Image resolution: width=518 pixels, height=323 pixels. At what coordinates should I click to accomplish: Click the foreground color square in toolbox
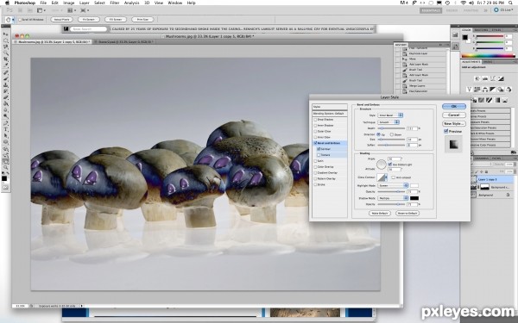tap(4, 178)
